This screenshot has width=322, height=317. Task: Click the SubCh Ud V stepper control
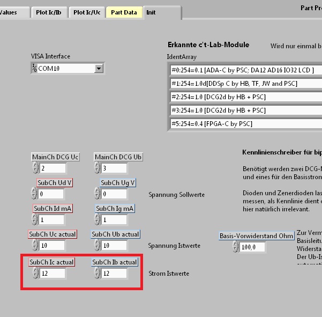tap(35, 194)
